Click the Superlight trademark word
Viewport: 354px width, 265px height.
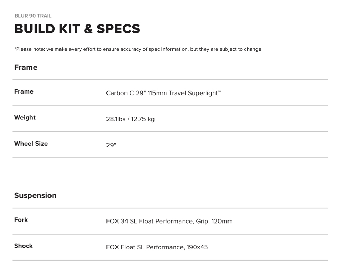[203, 93]
